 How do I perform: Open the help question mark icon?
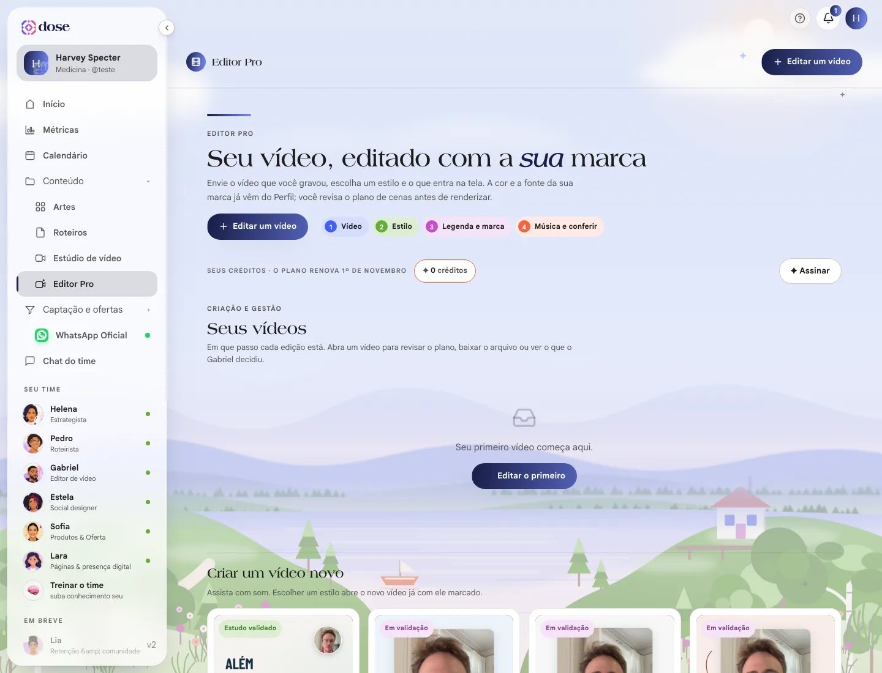[800, 18]
